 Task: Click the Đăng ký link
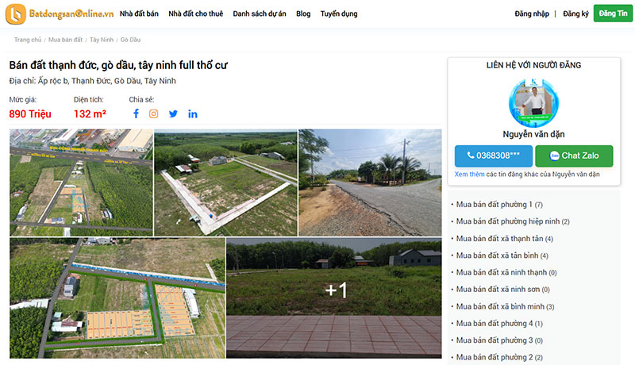pos(575,14)
